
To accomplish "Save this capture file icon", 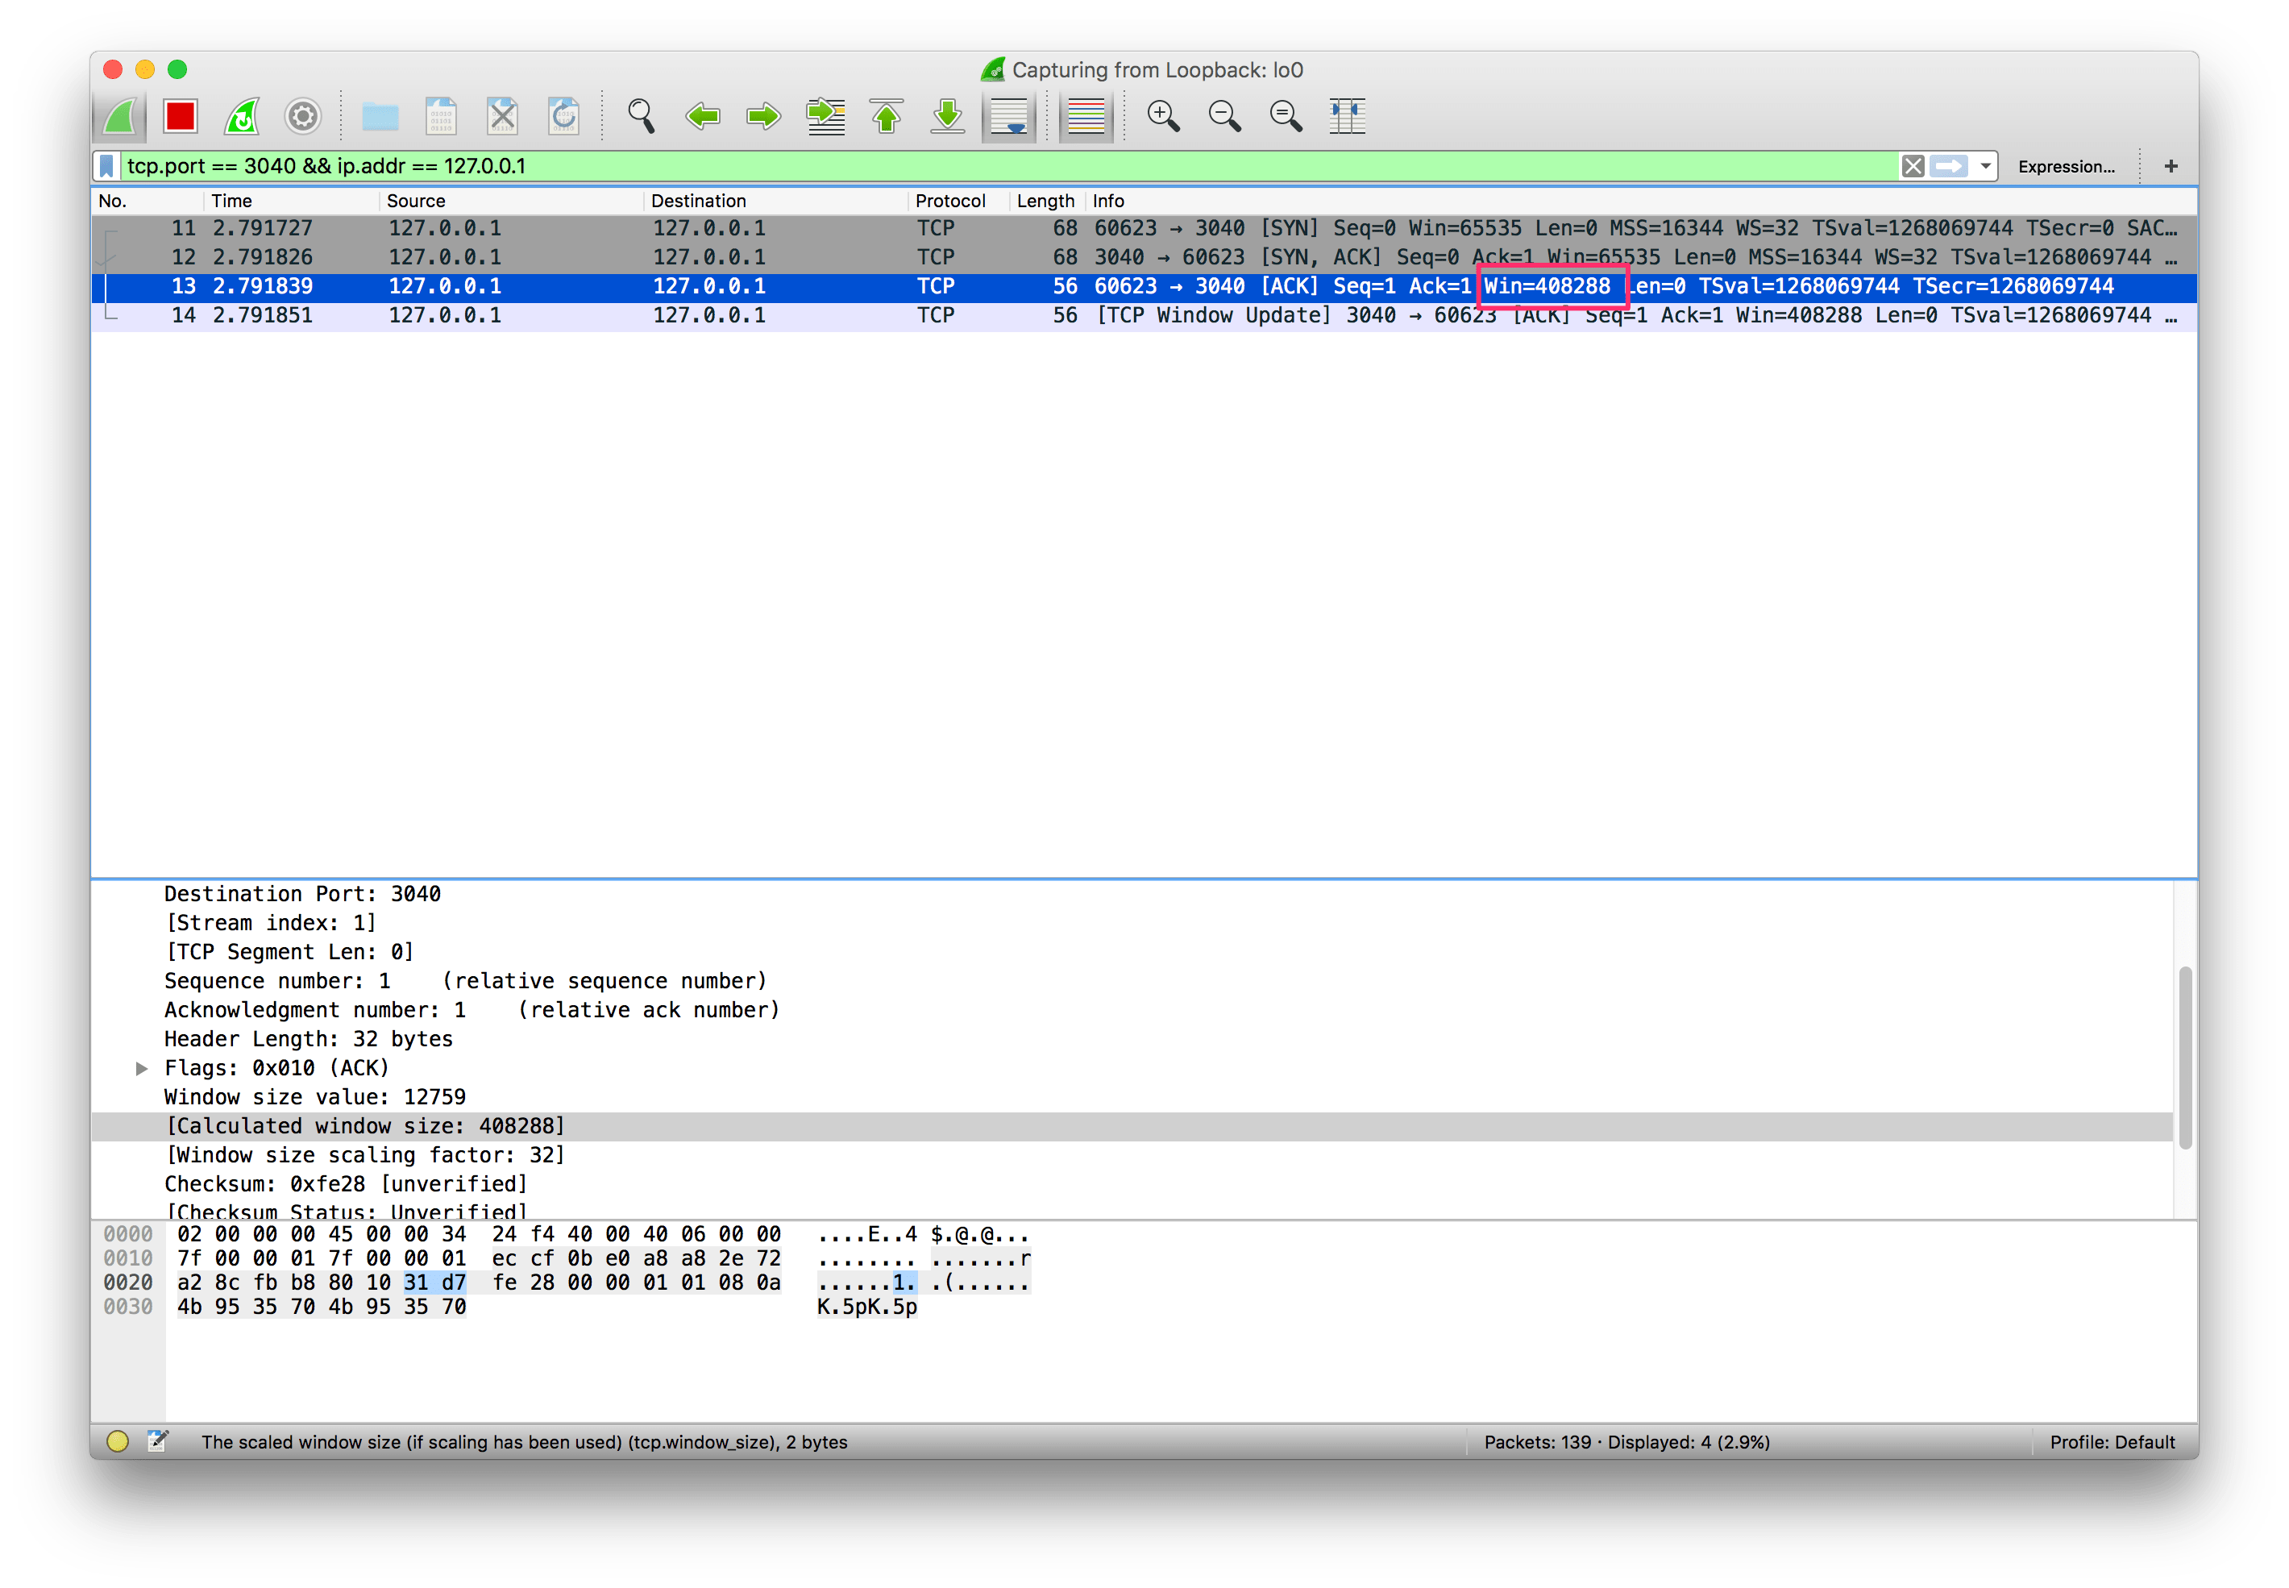I will (x=441, y=116).
